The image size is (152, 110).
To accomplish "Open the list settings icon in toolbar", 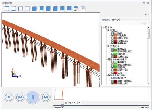I will (x=83, y=9).
